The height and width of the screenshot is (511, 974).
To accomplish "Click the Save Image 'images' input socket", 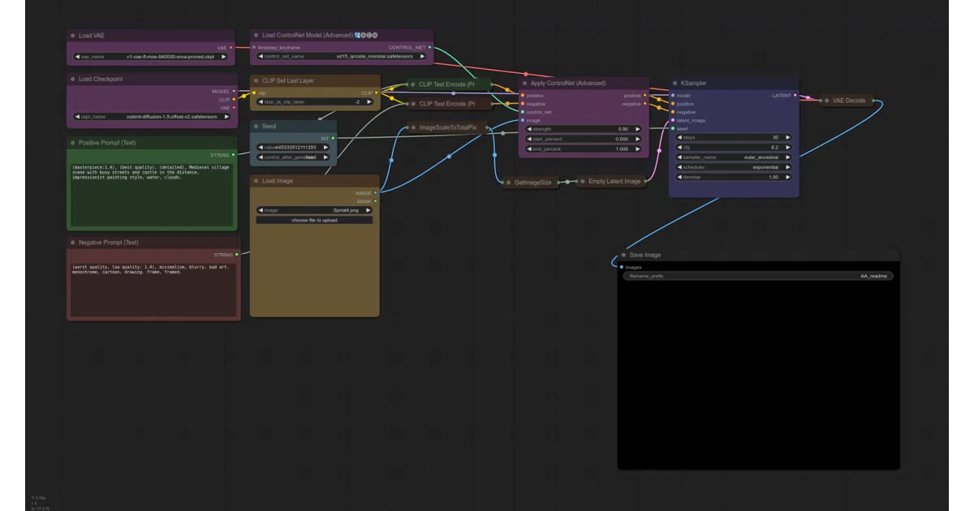I will point(622,267).
